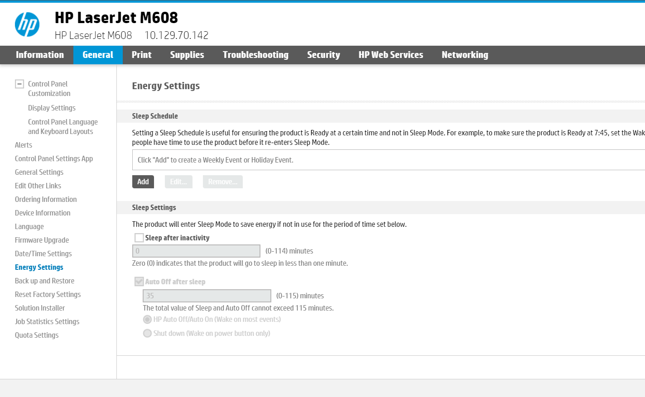Select the Information tab
Screen dimensions: 645x397
[x=40, y=54]
